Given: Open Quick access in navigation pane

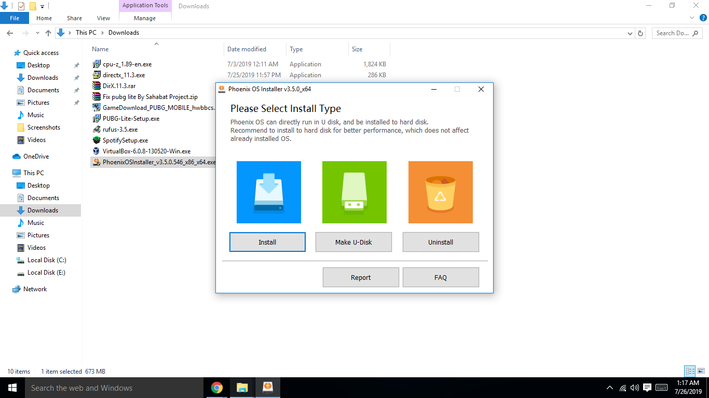Looking at the screenshot, I should (x=41, y=53).
